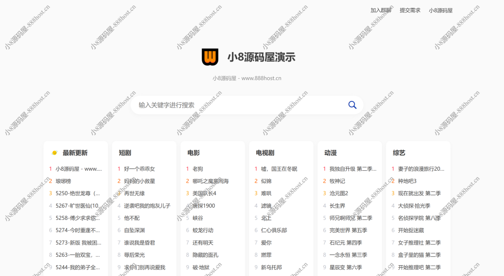The width and height of the screenshot is (504, 276).
Task: Open the 动漫 category heading
Action: pos(330,153)
